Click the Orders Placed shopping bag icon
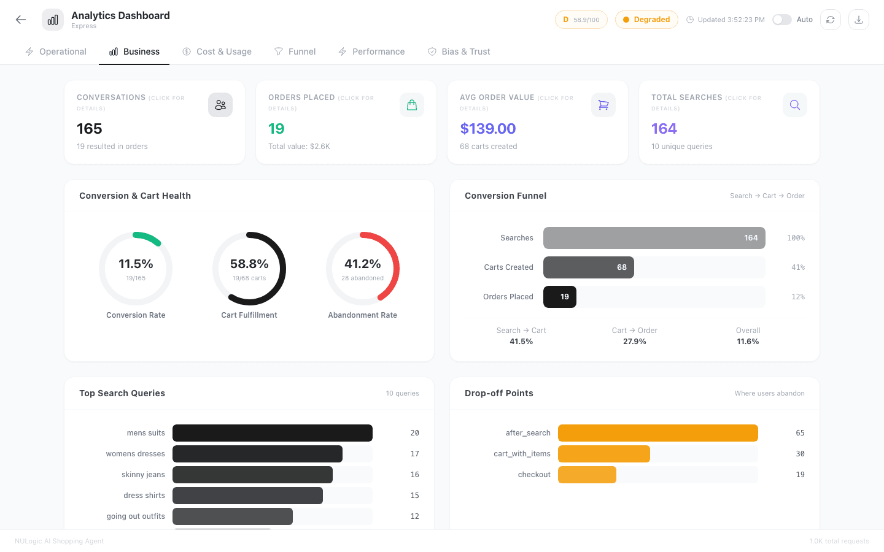 click(x=411, y=105)
